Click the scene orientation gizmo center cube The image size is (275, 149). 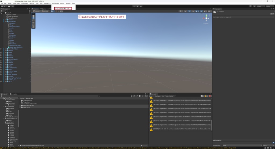pos(206,18)
